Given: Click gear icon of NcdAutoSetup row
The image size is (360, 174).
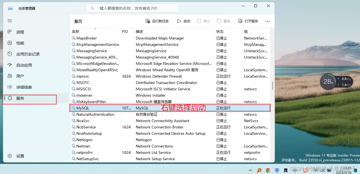Looking at the screenshot, I should click(x=74, y=133).
